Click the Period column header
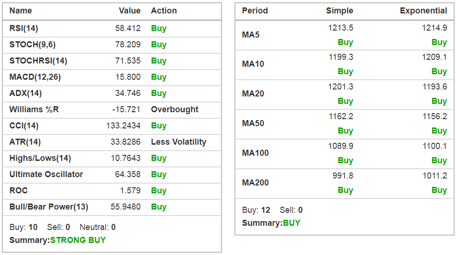 point(255,11)
